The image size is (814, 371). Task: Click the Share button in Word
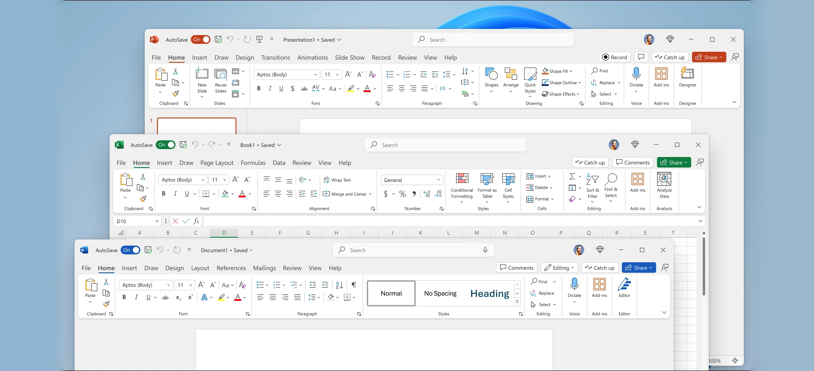click(x=639, y=268)
